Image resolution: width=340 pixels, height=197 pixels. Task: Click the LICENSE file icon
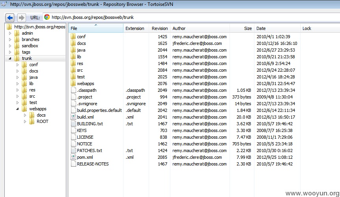pyautogui.click(x=73, y=137)
